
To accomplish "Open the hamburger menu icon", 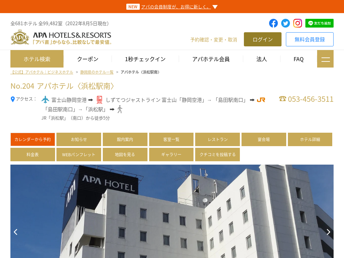I will (325, 59).
